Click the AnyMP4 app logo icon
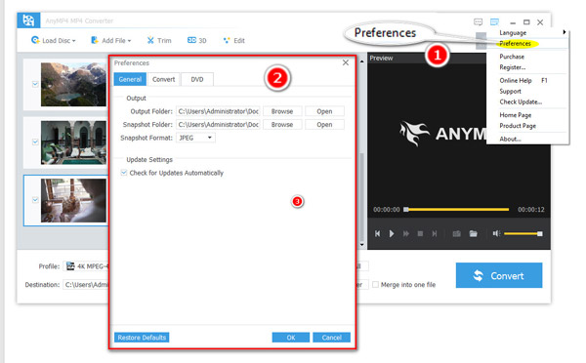Screen dimensions: 586x363 pos(28,20)
